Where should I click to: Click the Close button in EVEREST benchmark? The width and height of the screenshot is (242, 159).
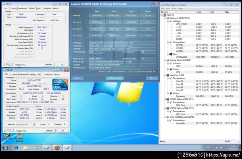152,78
